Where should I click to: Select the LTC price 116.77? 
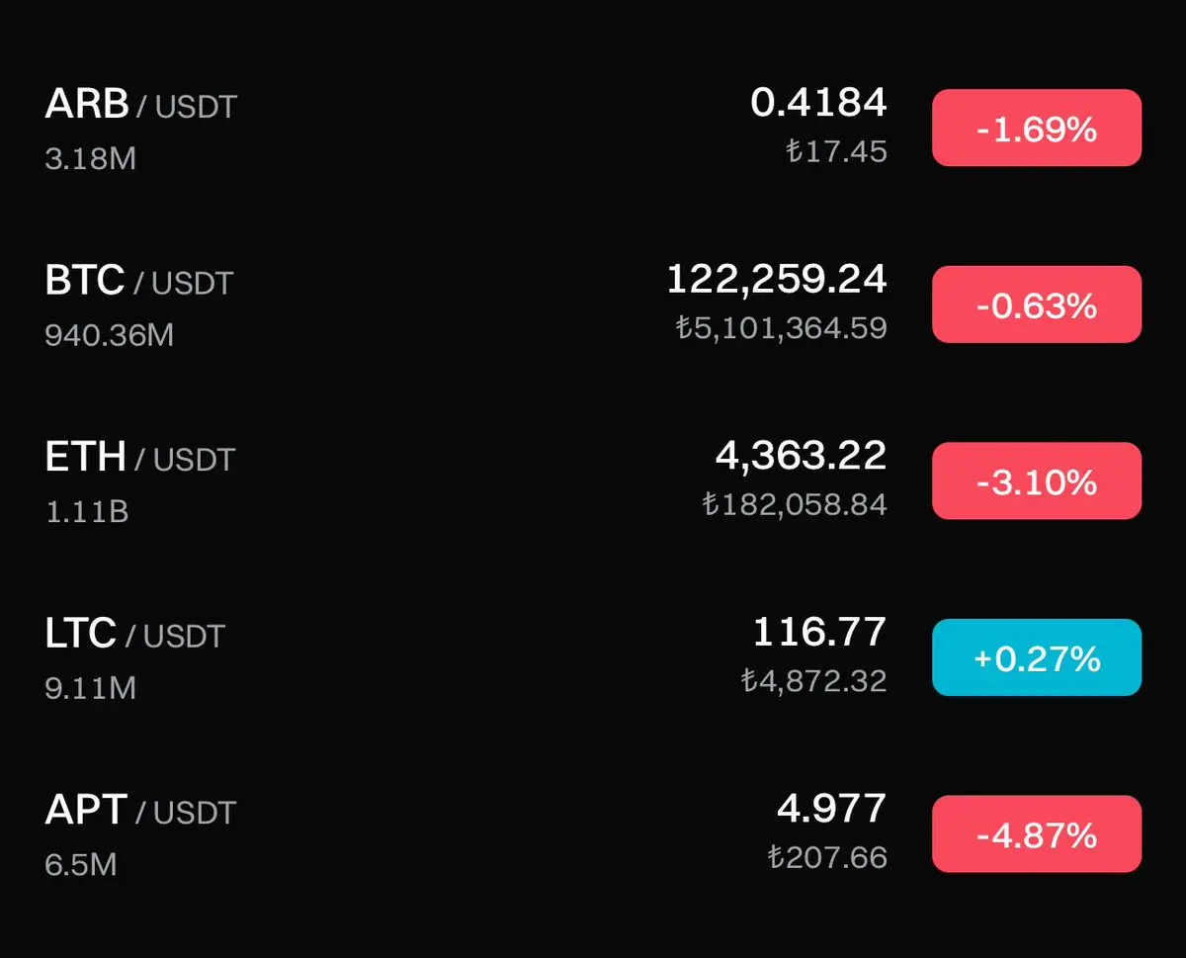[819, 632]
